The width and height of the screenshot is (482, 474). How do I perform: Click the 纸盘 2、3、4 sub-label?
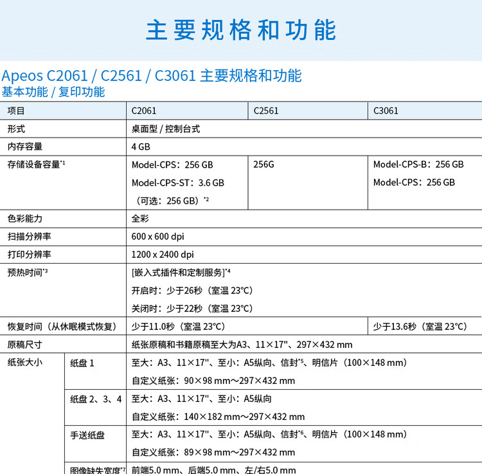tap(96, 399)
